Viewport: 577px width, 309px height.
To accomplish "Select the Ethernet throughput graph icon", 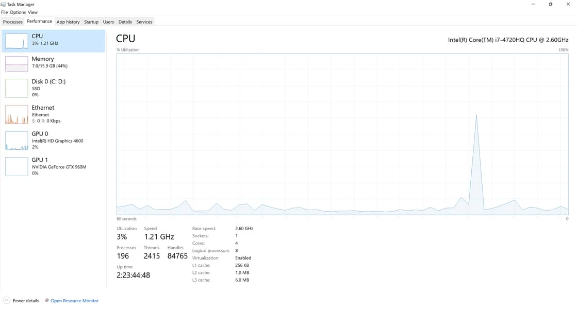I will [x=17, y=114].
